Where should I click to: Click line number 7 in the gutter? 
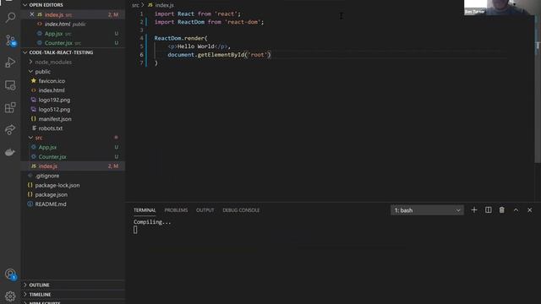(141, 63)
